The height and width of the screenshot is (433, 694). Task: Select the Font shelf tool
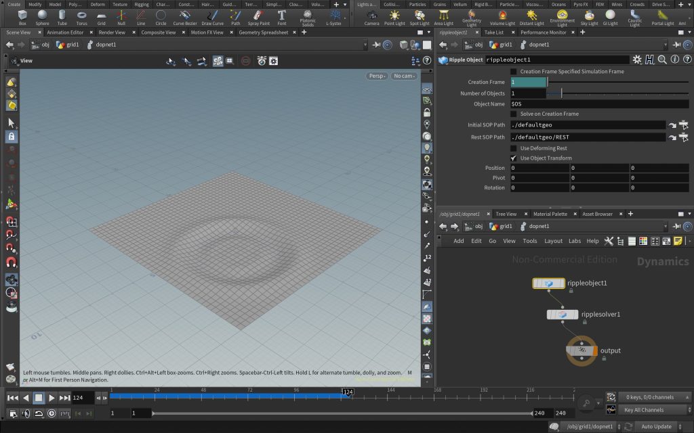click(x=281, y=18)
